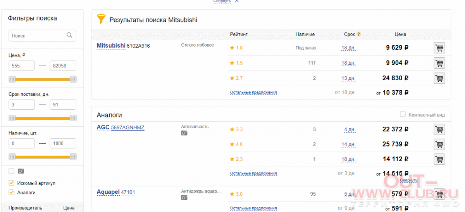
Task: Grab the left handle of the price slider
Action: pos(12,79)
